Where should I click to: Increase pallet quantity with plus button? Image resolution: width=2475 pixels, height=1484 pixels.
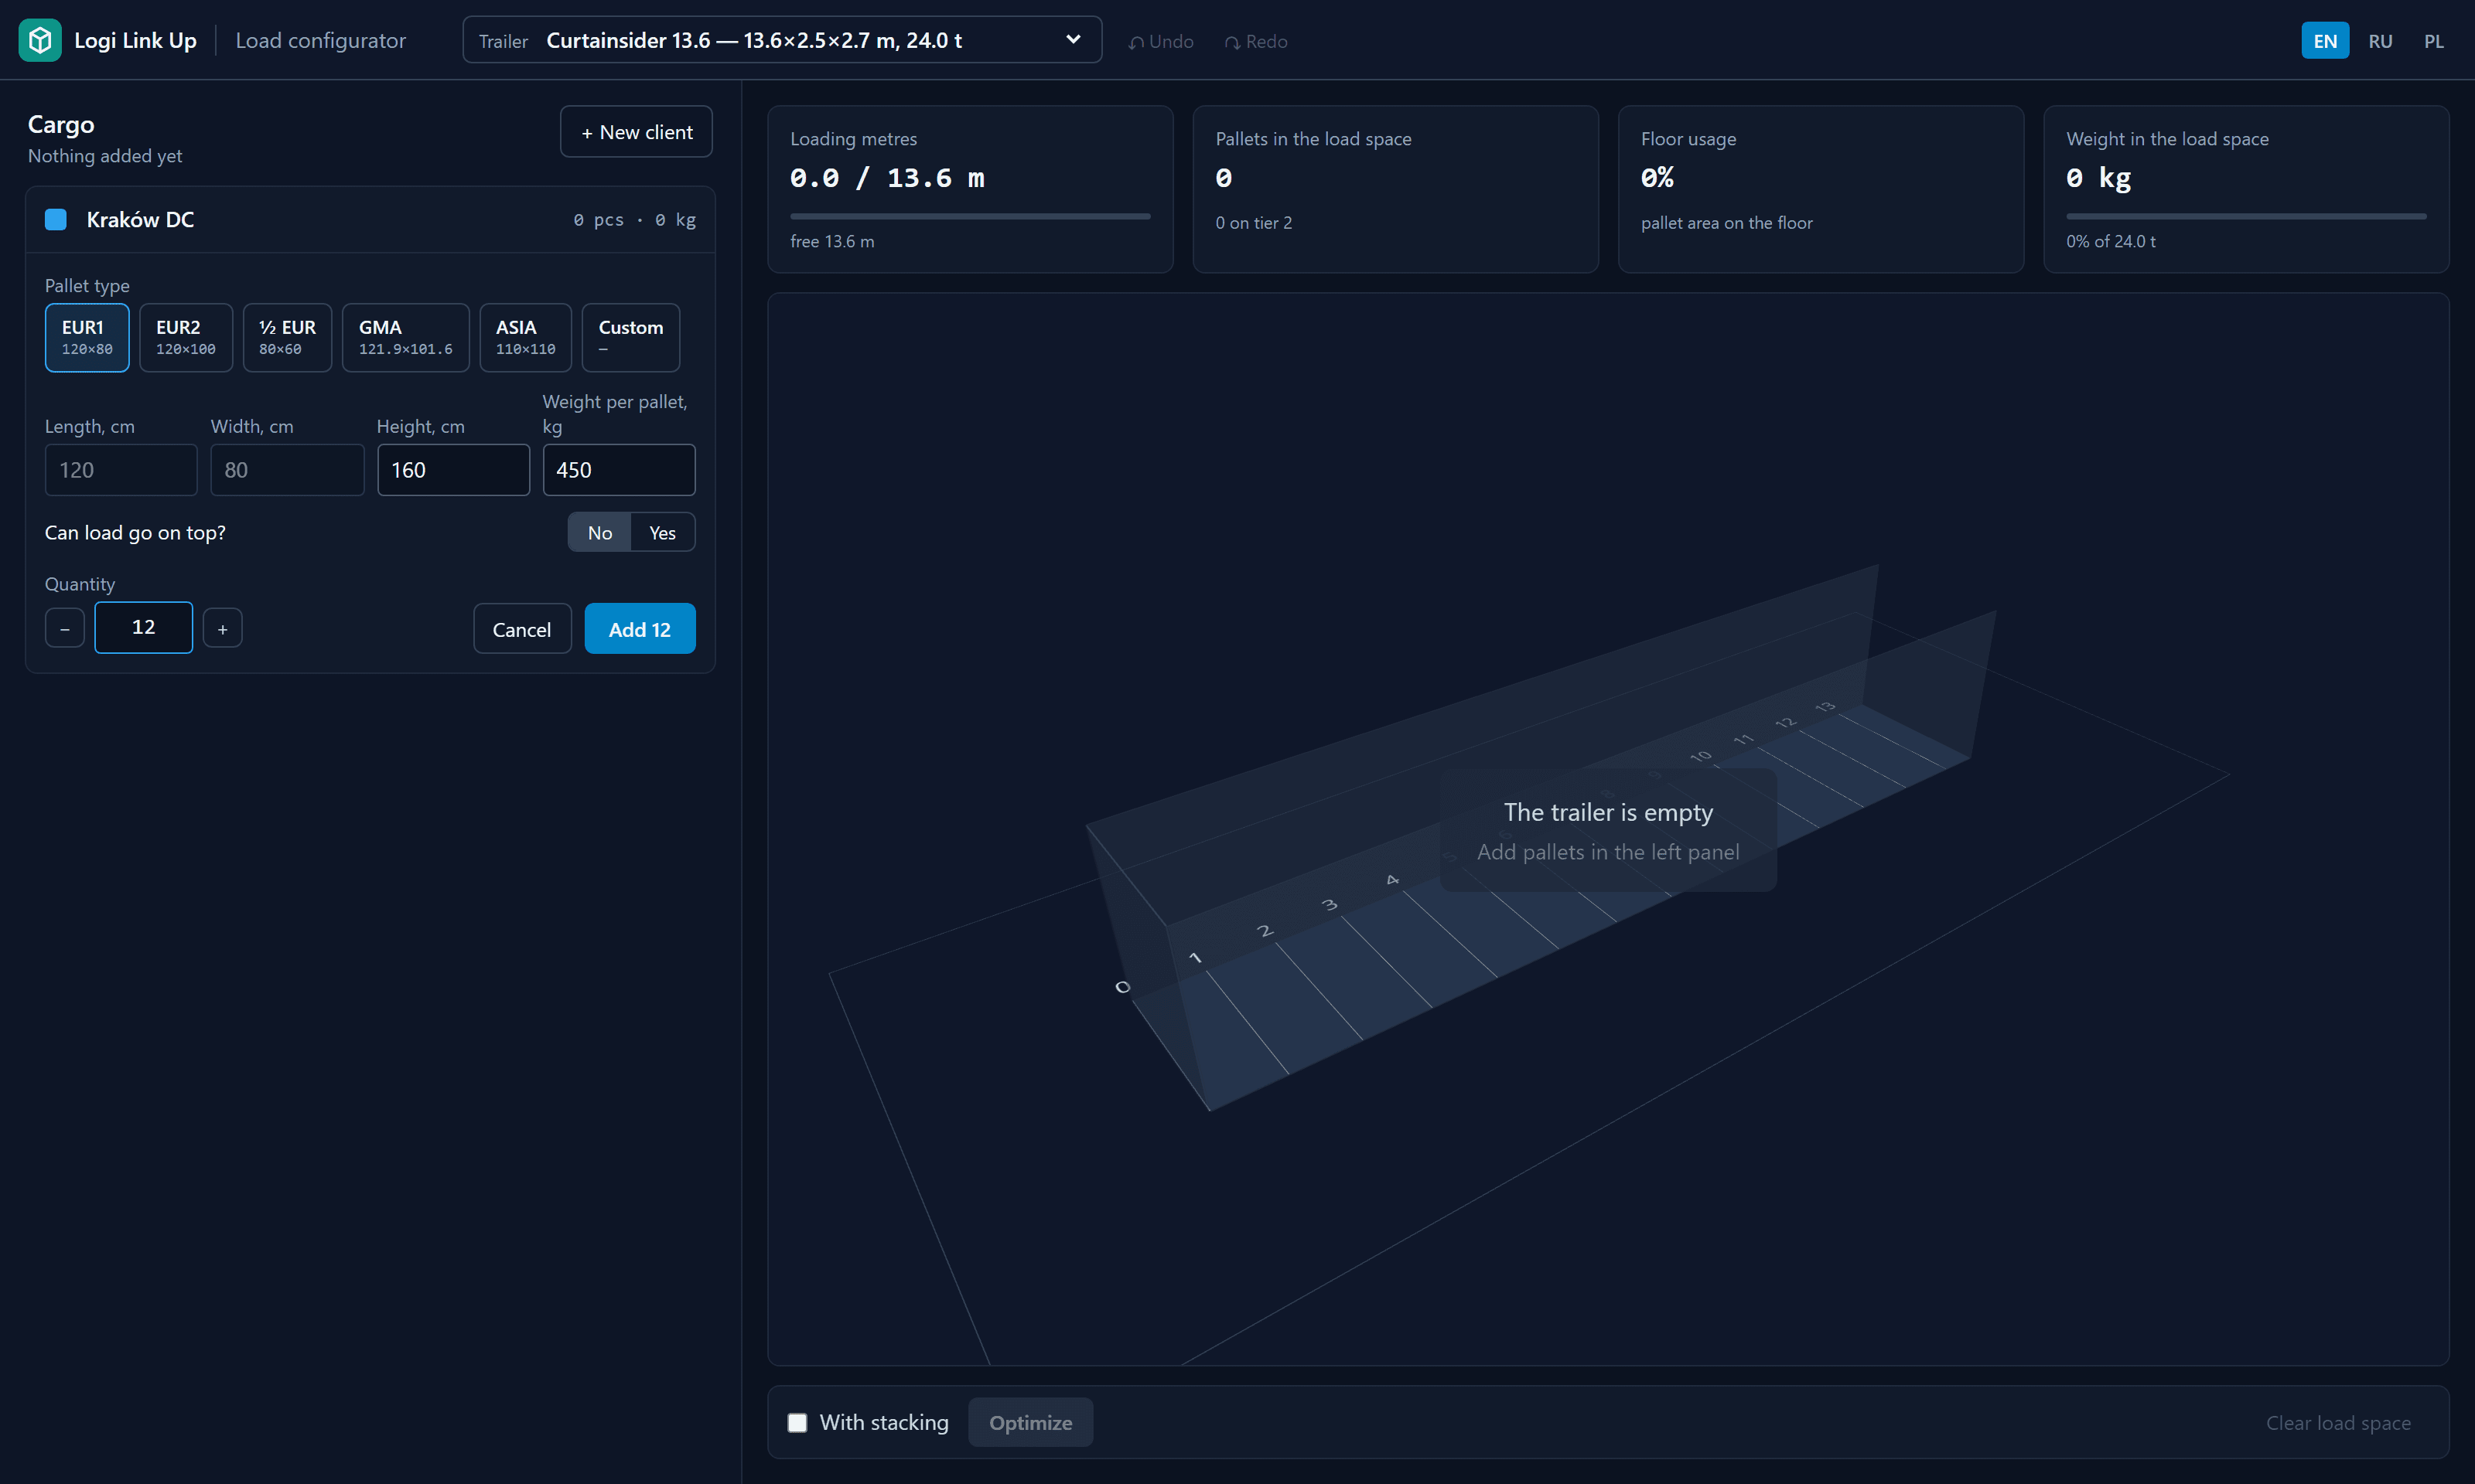pos(222,629)
